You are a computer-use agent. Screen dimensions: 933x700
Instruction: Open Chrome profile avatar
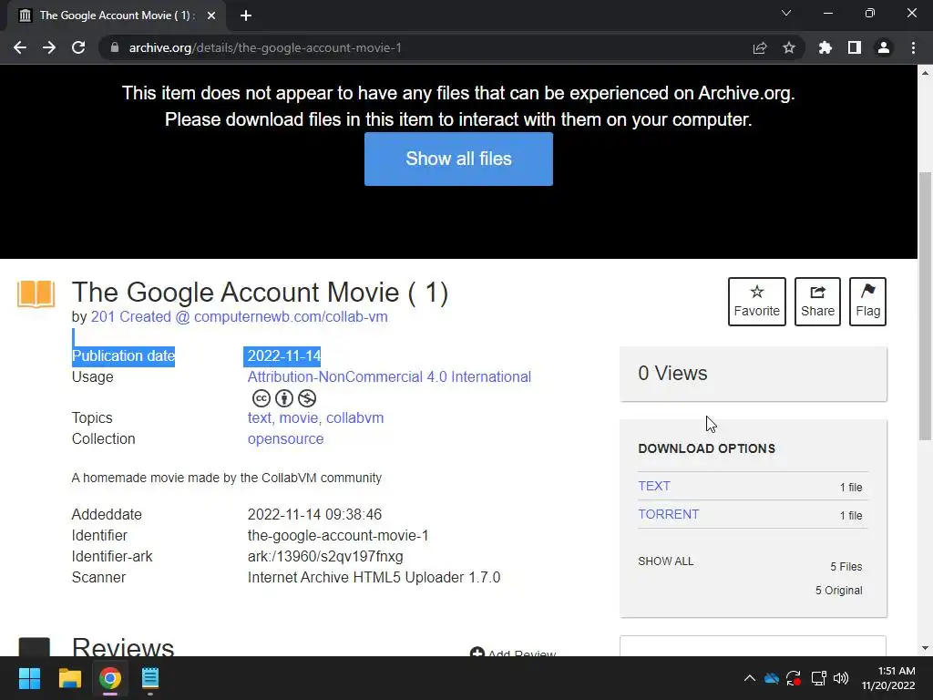(884, 47)
